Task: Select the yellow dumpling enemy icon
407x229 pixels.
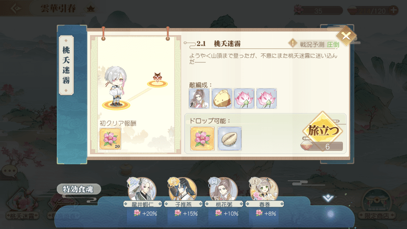Action: click(x=222, y=98)
